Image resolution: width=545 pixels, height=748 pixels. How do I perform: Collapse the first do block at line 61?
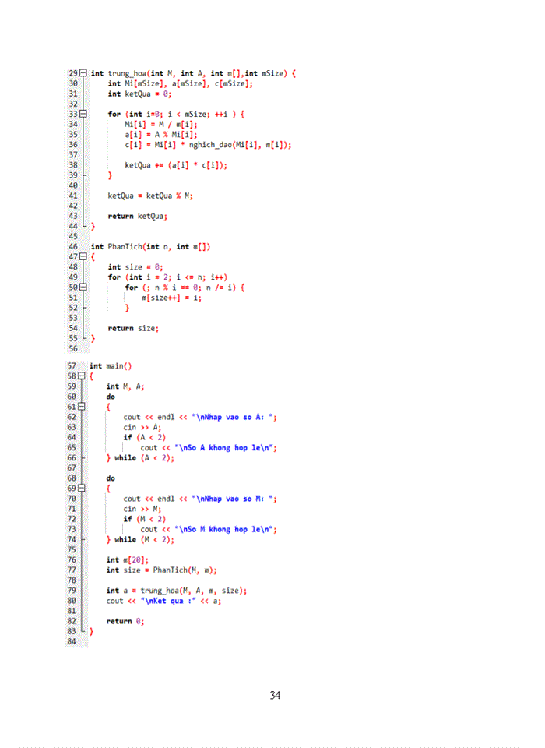pos(83,406)
